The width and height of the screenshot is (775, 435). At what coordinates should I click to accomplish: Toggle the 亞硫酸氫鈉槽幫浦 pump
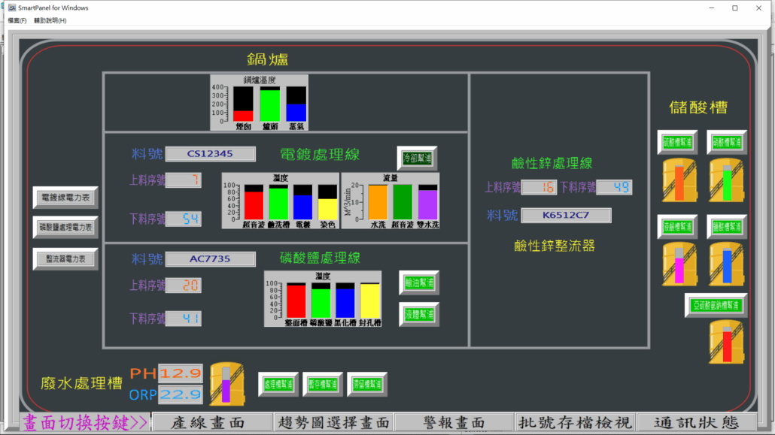(716, 305)
